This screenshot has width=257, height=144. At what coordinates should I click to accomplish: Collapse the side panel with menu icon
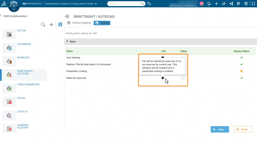point(67,17)
